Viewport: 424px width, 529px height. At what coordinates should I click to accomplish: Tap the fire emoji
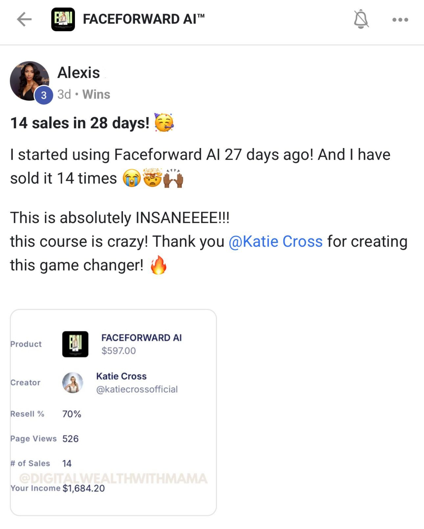[159, 265]
